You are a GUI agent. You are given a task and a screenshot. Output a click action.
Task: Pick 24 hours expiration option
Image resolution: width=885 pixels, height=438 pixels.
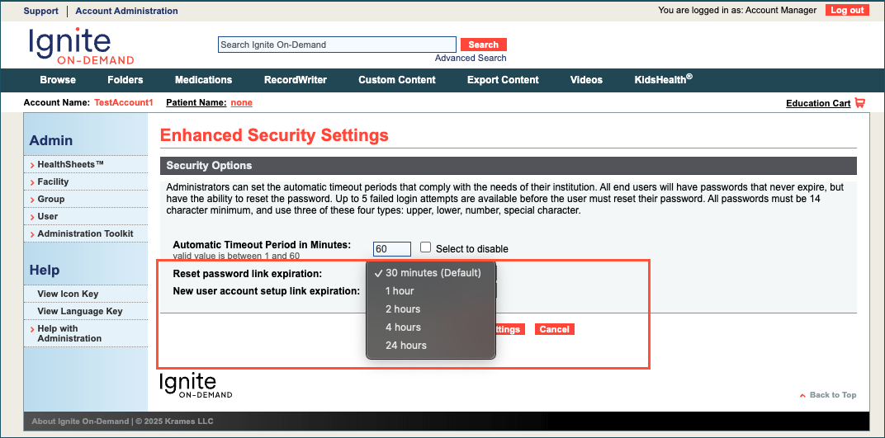405,346
